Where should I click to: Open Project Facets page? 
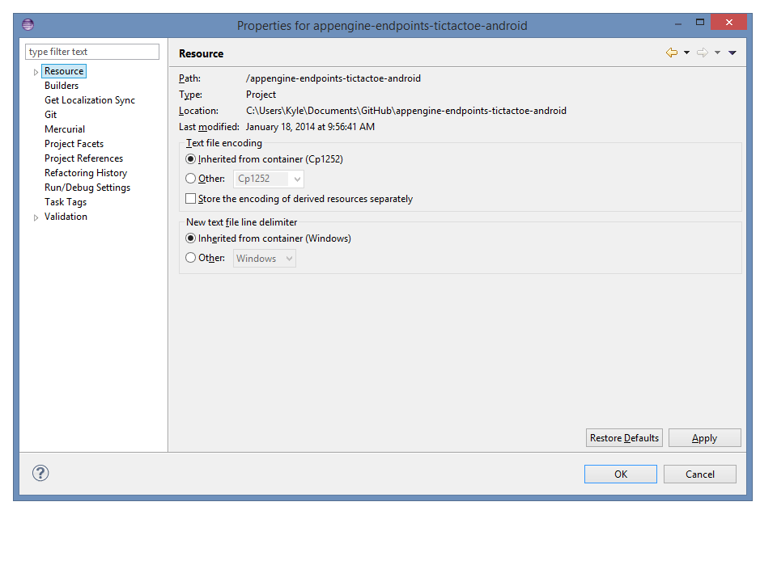[74, 144]
